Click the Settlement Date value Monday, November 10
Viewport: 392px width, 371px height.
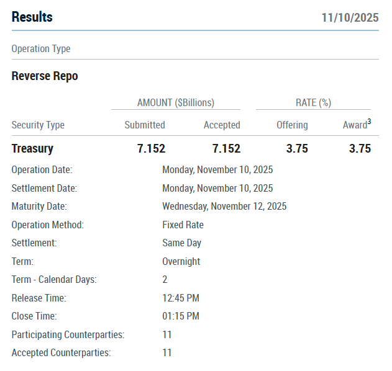tap(217, 188)
